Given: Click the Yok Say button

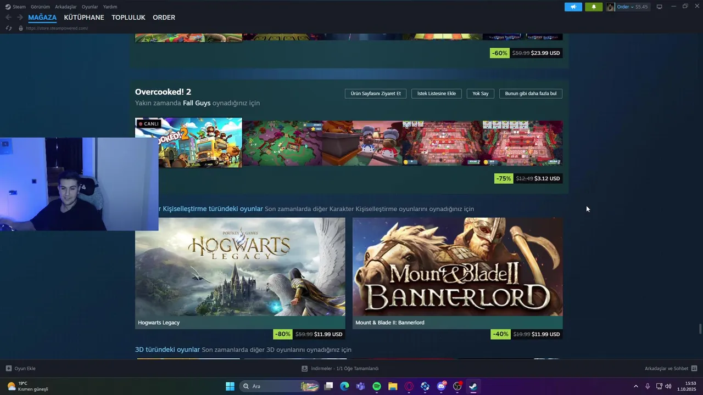Looking at the screenshot, I should [x=481, y=94].
